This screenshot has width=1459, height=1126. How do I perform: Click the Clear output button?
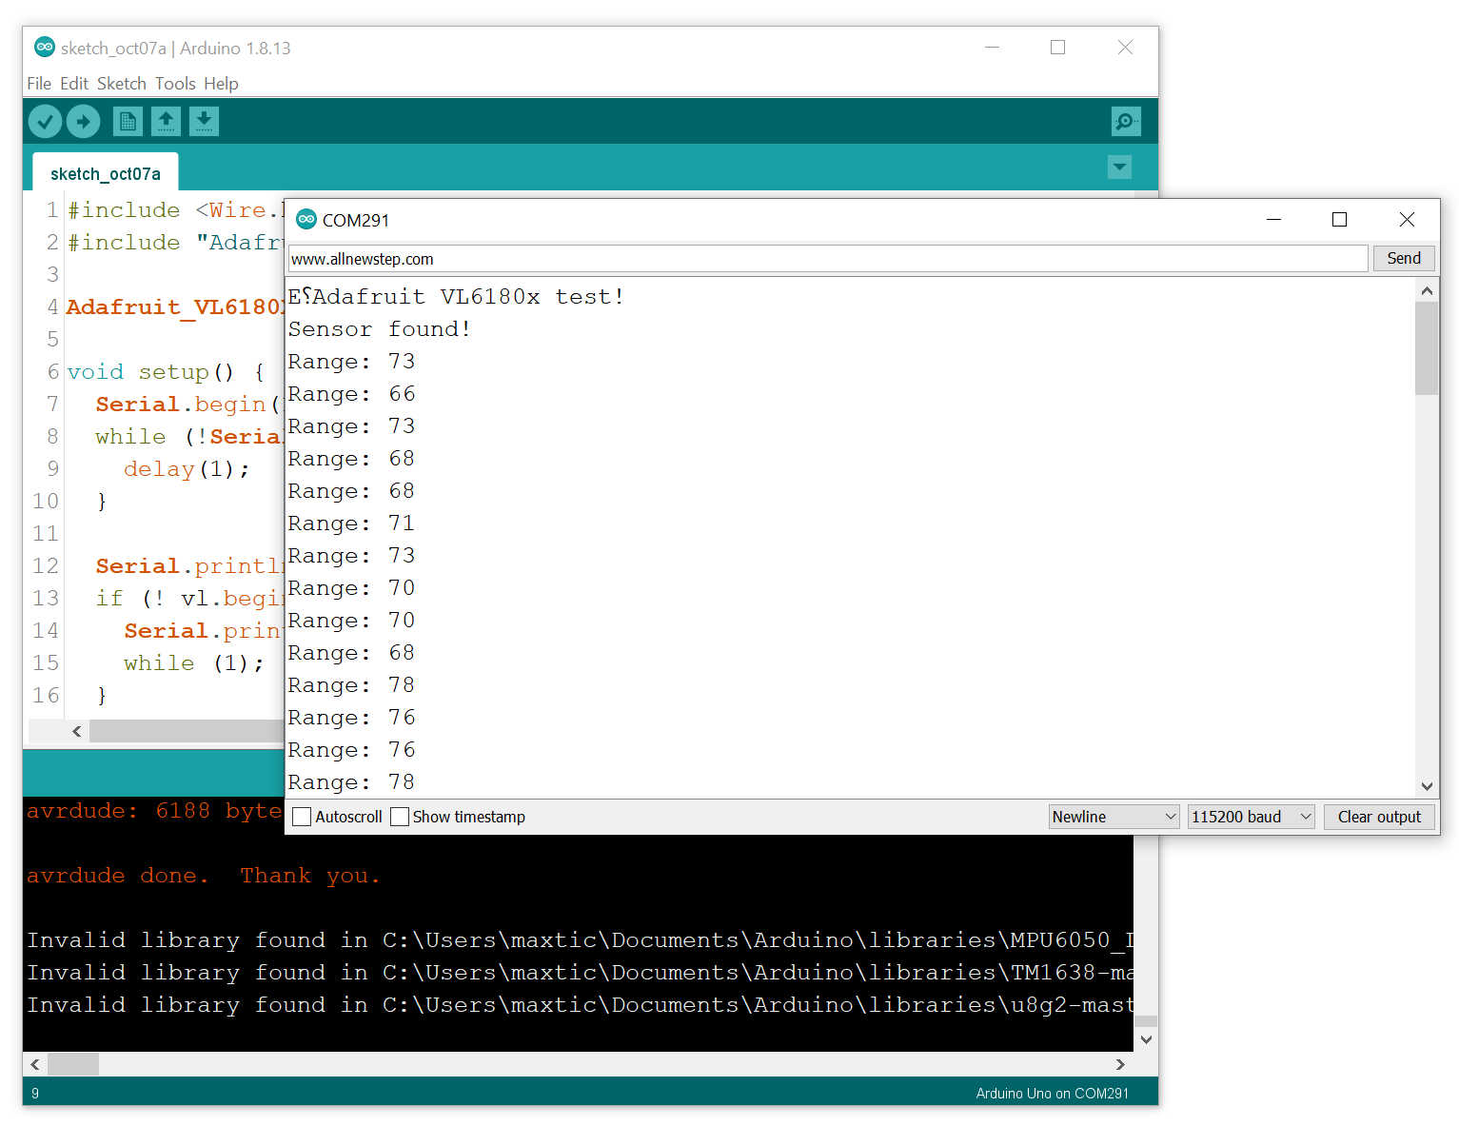pos(1379,817)
